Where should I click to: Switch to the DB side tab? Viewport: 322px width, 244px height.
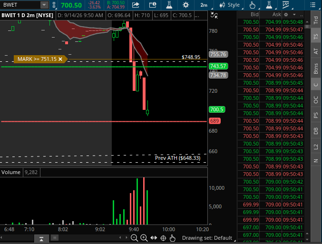(316, 131)
